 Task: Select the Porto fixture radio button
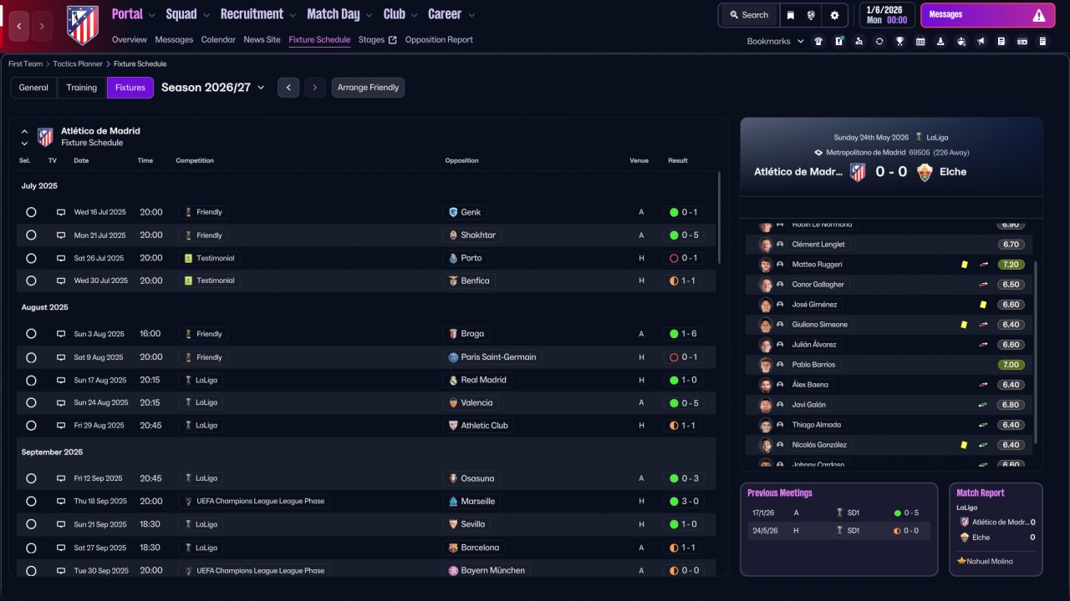point(31,258)
